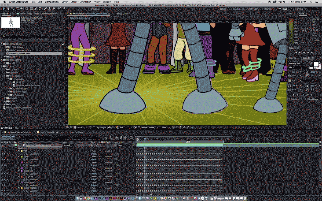This screenshot has width=322, height=201.
Task: Select the Clone Stamp tool
Action: [49, 9]
